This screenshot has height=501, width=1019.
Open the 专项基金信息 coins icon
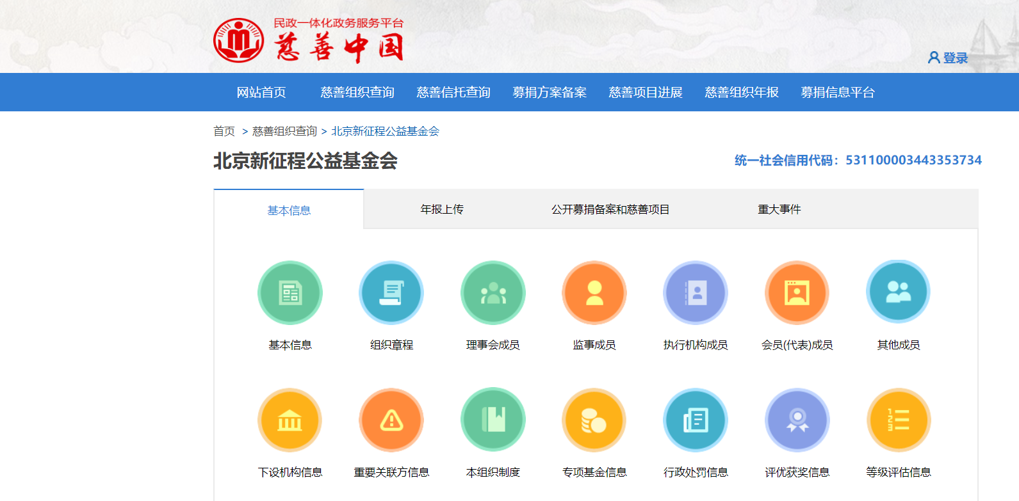point(594,420)
